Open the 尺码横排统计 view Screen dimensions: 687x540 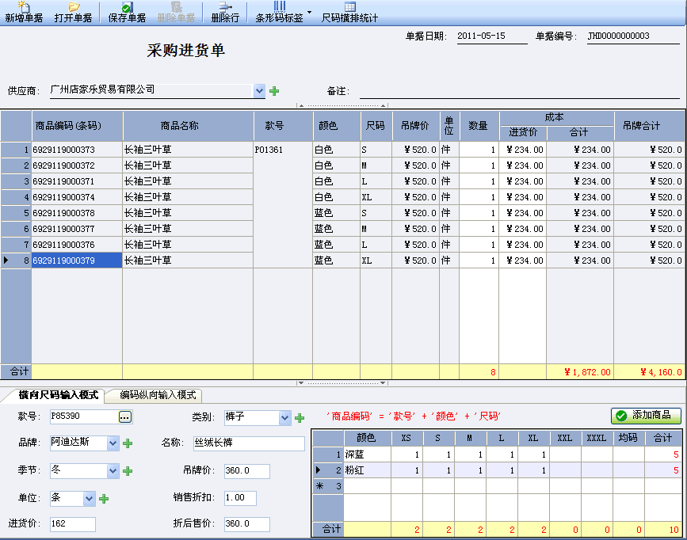pyautogui.click(x=349, y=12)
